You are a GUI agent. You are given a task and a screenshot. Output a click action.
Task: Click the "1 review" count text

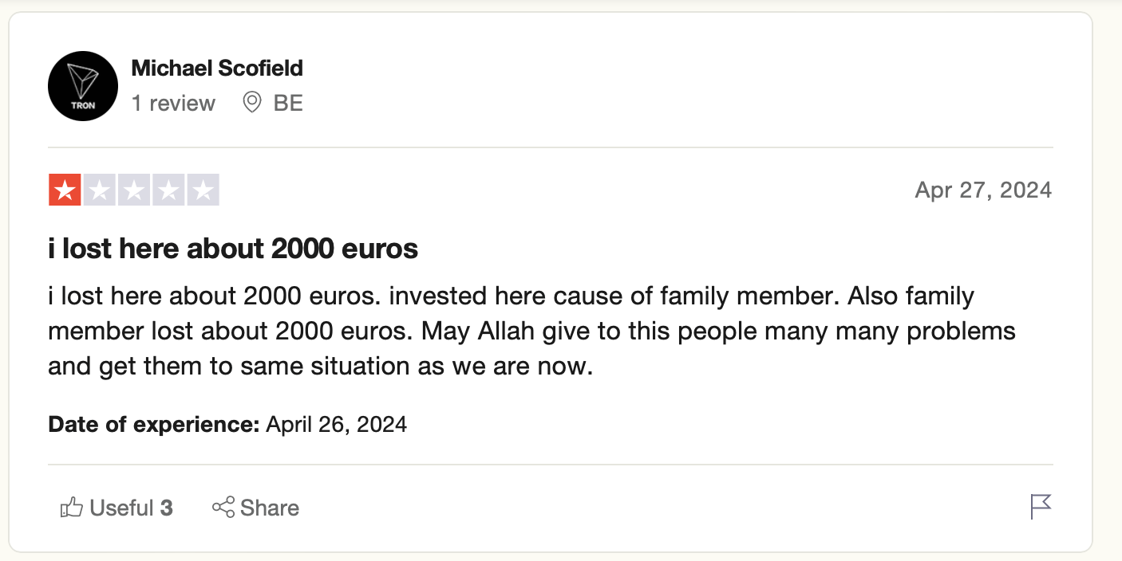point(173,103)
